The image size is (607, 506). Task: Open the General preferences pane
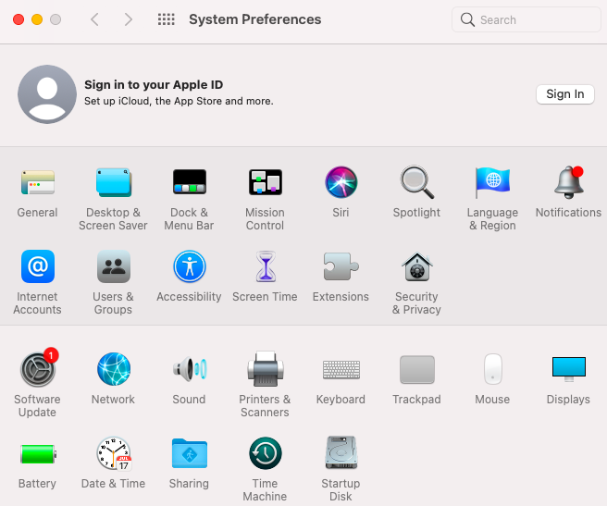tap(38, 182)
